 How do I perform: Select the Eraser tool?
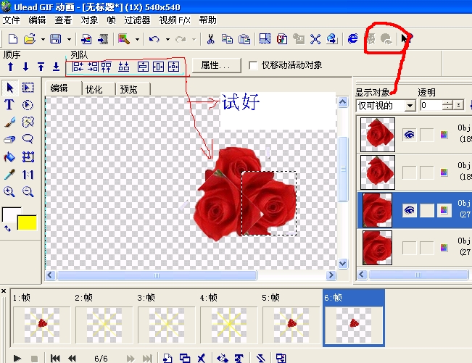[9, 139]
